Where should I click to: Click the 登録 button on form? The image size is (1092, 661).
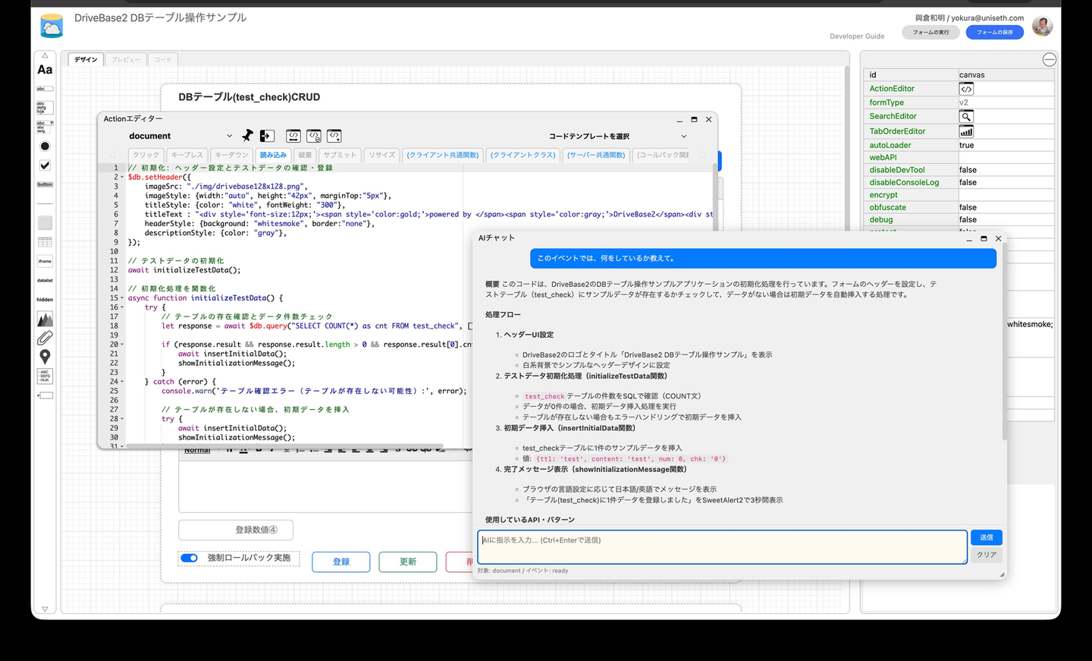(x=341, y=562)
